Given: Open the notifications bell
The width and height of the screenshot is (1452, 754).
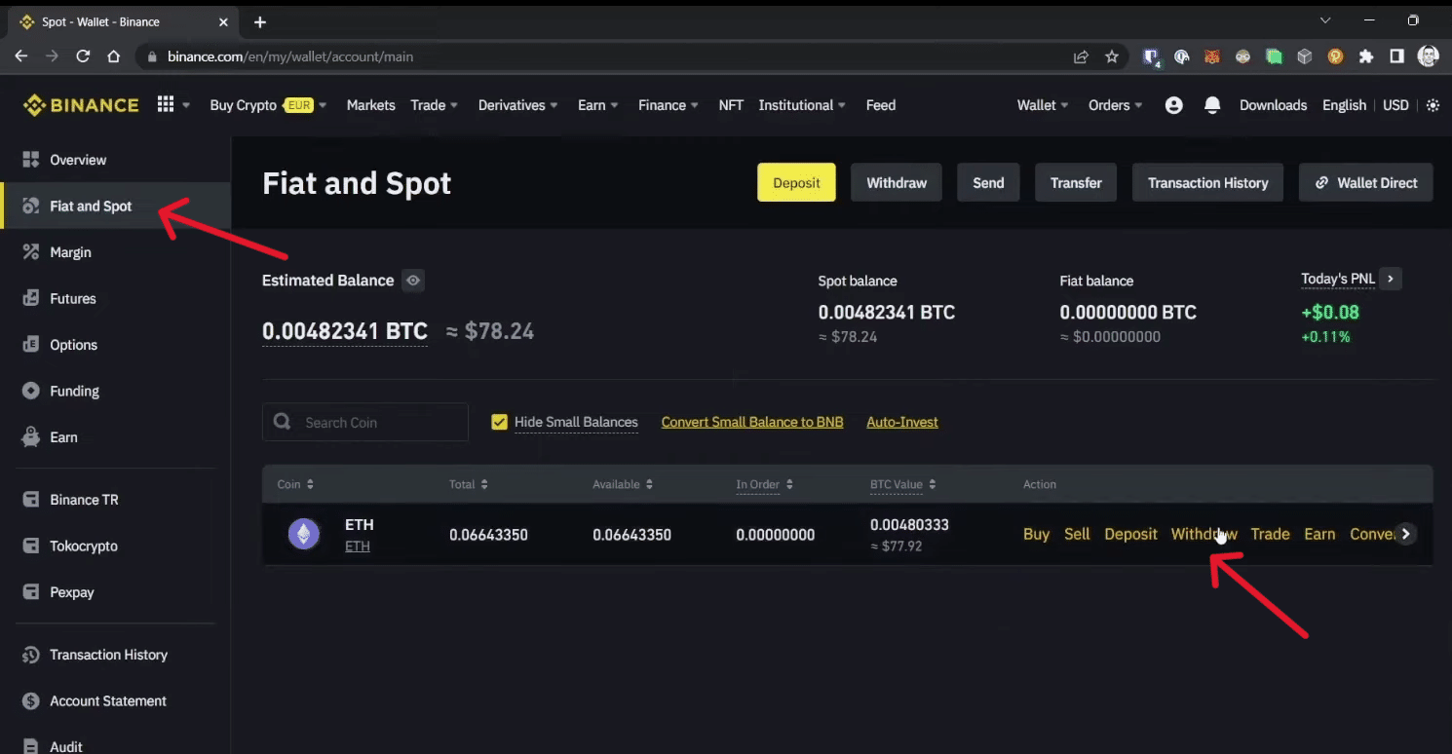Looking at the screenshot, I should tap(1212, 105).
